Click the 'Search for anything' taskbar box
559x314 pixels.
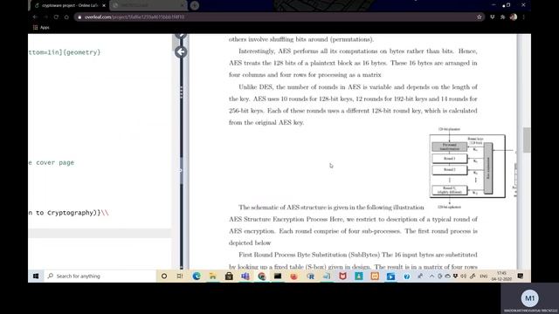point(100,276)
